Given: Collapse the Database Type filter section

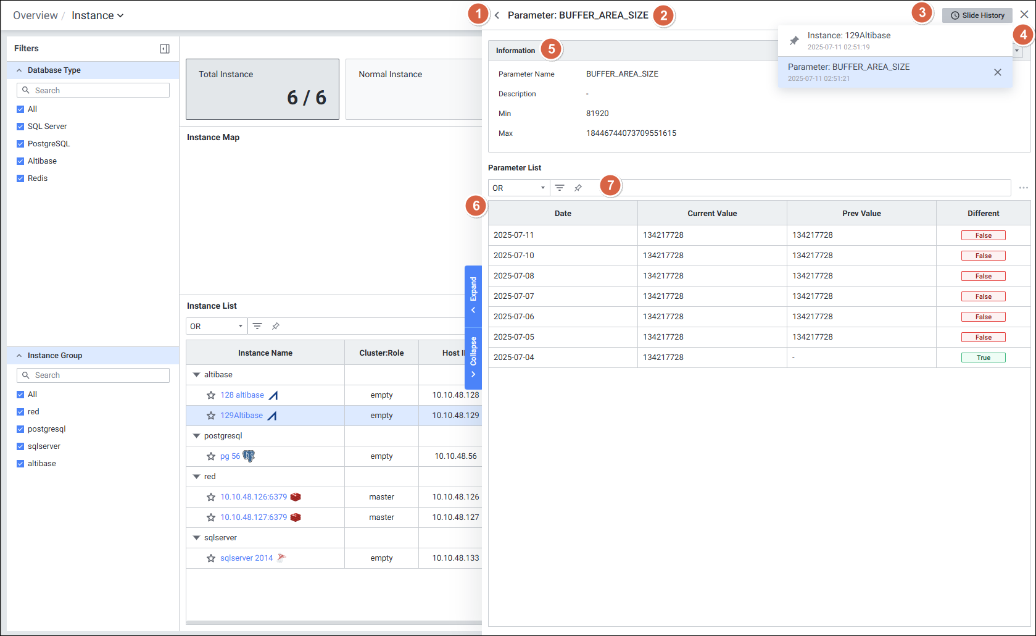Looking at the screenshot, I should [x=19, y=70].
